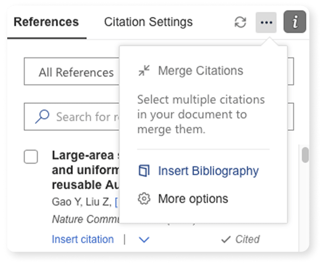Expand the chevron next to Insert citation
Image resolution: width=321 pixels, height=264 pixels.
click(x=144, y=240)
